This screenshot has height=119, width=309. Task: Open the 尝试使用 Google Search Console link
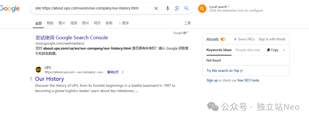[72, 38]
